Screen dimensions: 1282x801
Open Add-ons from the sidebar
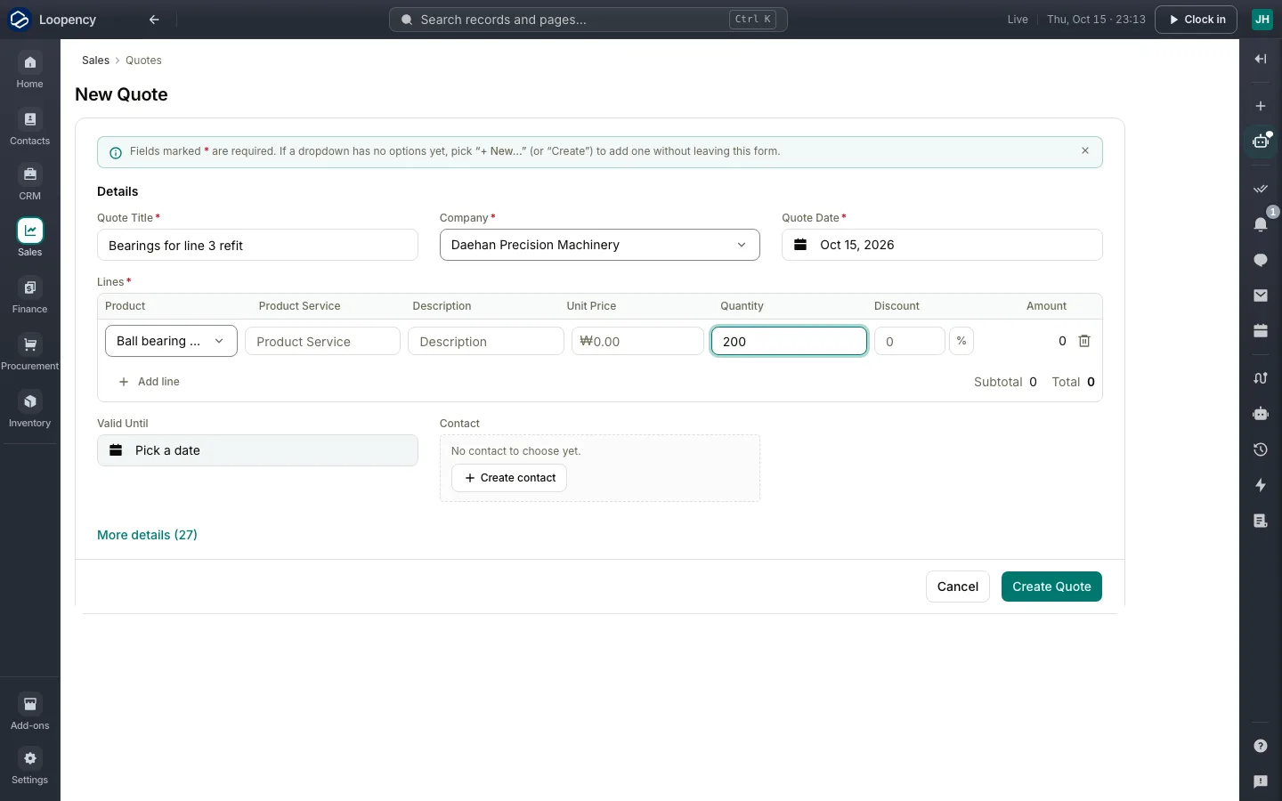pyautogui.click(x=29, y=713)
